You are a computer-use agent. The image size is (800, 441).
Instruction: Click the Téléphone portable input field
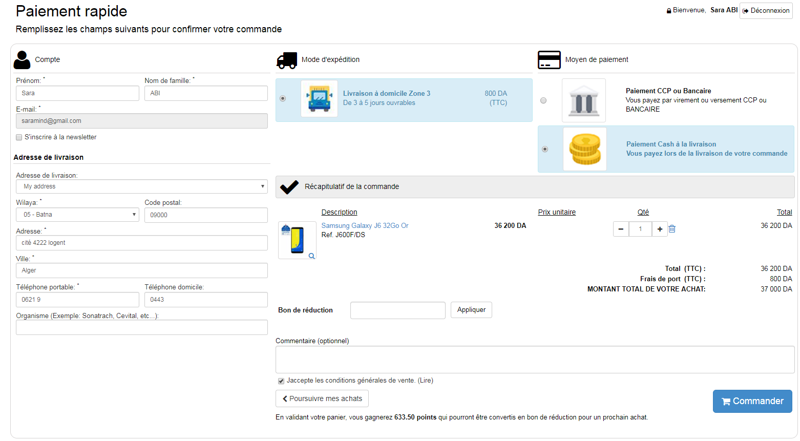77,300
